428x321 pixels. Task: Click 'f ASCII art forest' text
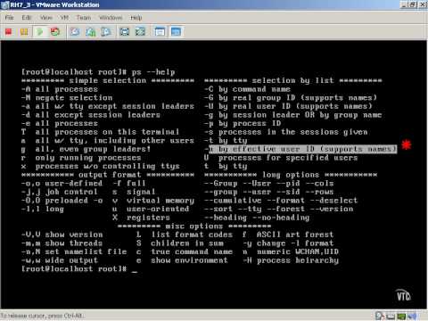(288, 235)
